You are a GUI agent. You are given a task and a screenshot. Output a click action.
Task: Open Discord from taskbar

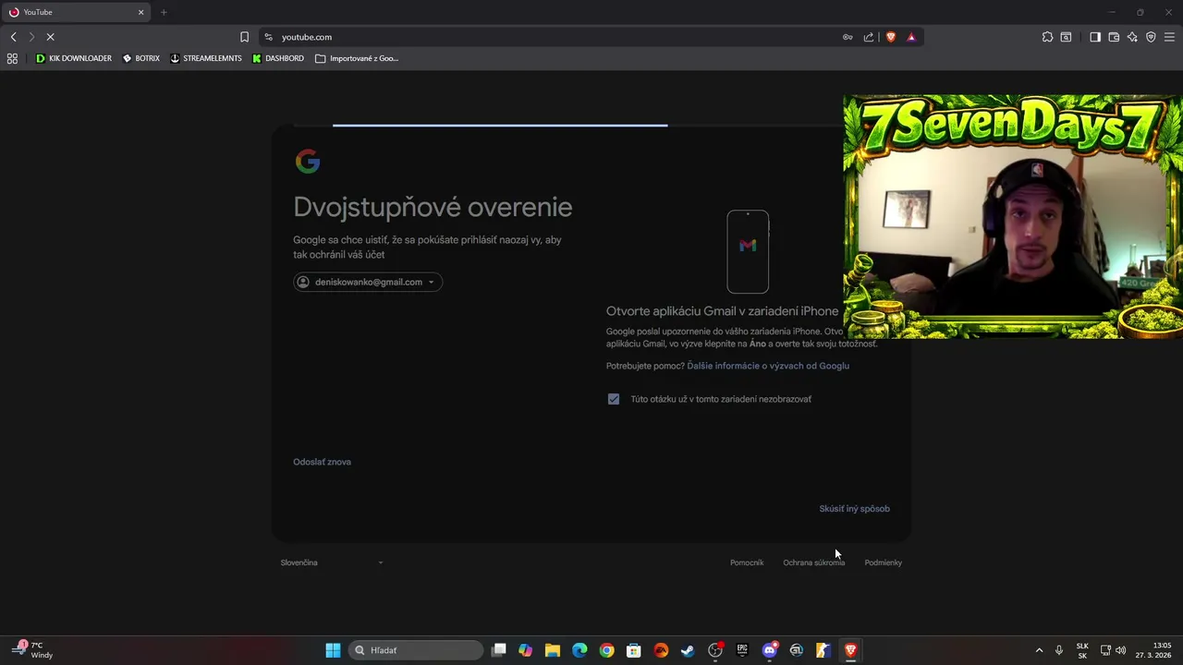pyautogui.click(x=769, y=650)
